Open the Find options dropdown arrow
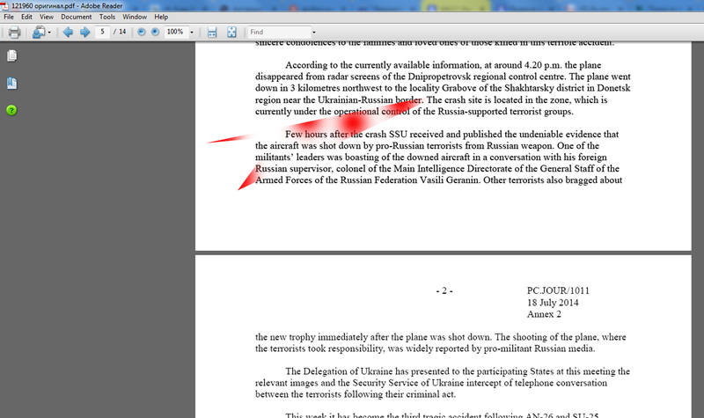This screenshot has height=418, width=704. coord(314,33)
